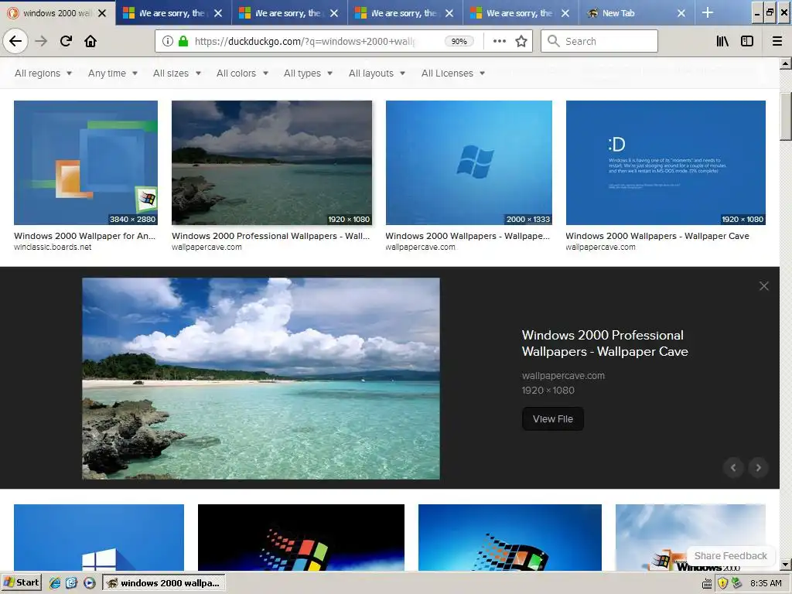The image size is (792, 594).
Task: Launch Windows Media Player from quick launch
Action: (89, 583)
